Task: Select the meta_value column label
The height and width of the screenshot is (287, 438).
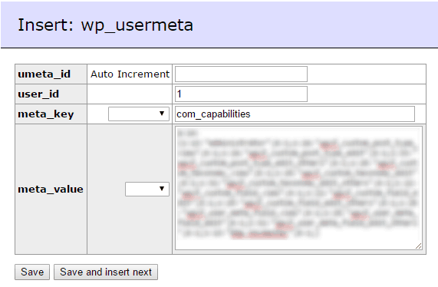Action: (51, 190)
